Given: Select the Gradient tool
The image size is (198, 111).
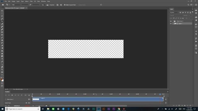Looking at the screenshot, I should [x=2, y=48].
